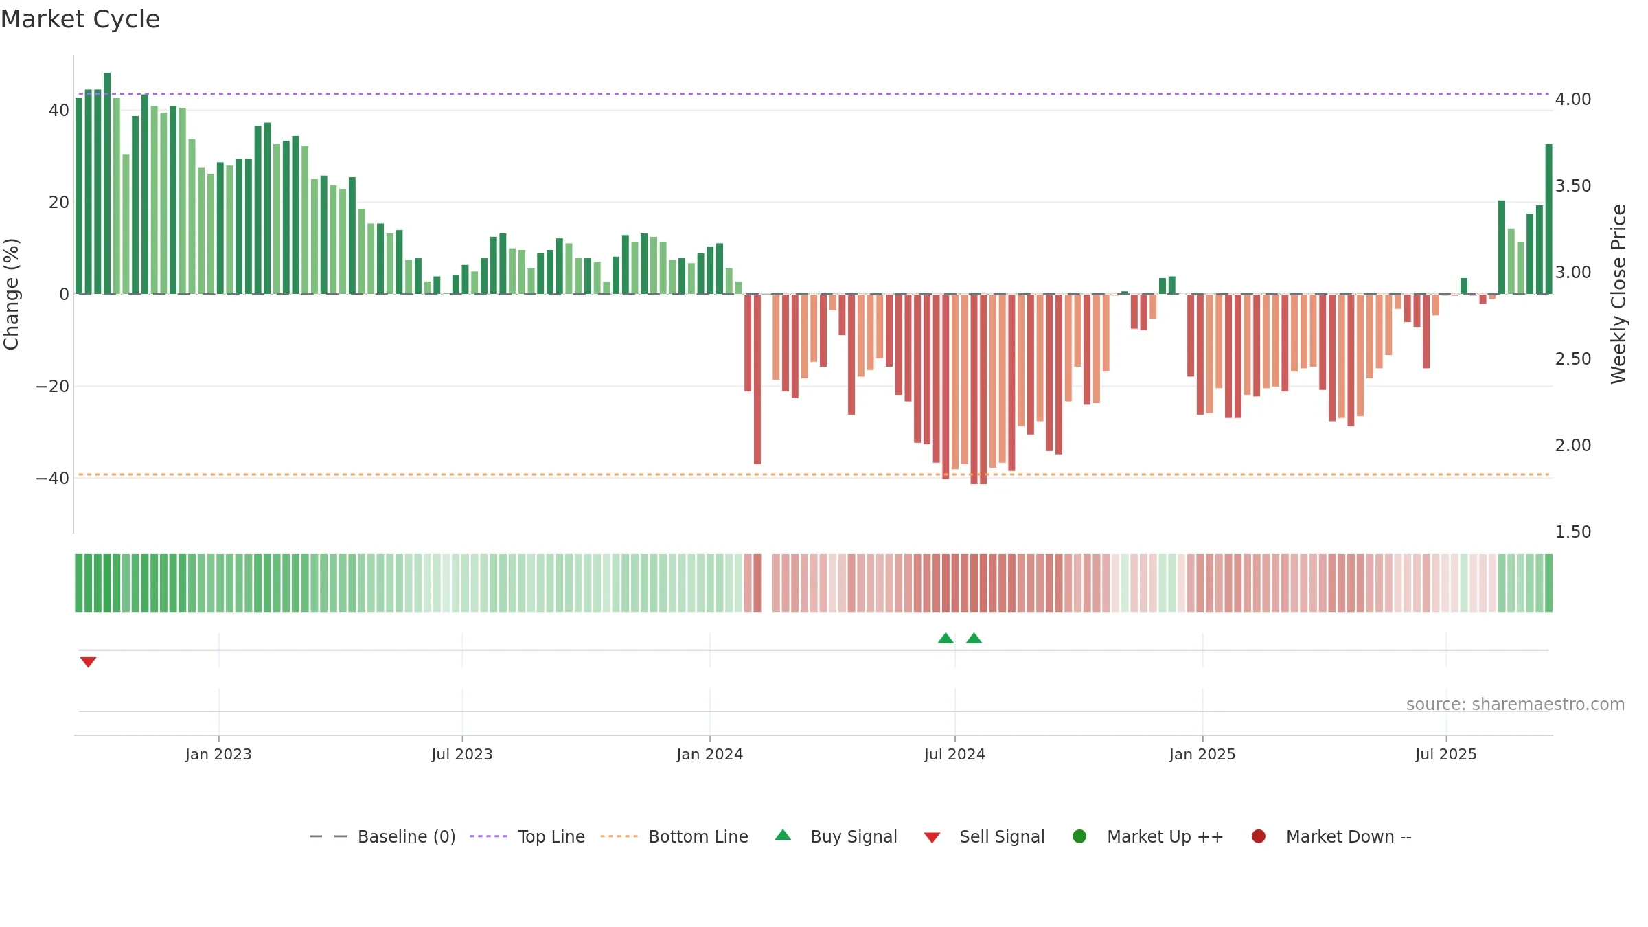
Task: Click the dark red Market Down circle icon
Action: (1259, 836)
